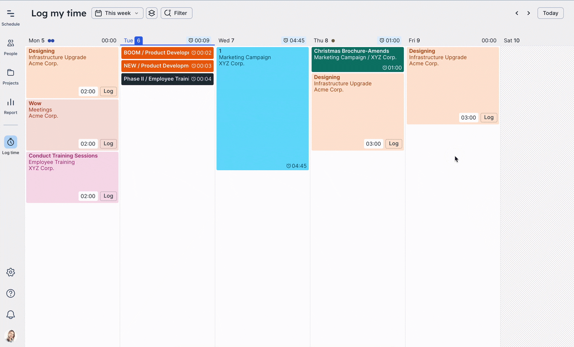The image size is (574, 347).
Task: Open your profile avatar
Action: tap(11, 336)
